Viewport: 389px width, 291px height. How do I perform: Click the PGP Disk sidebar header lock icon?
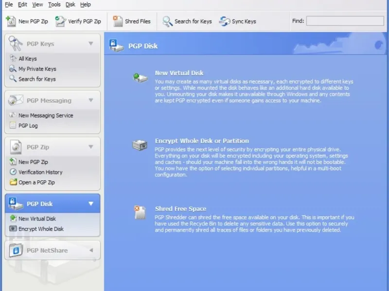pyautogui.click(x=16, y=203)
